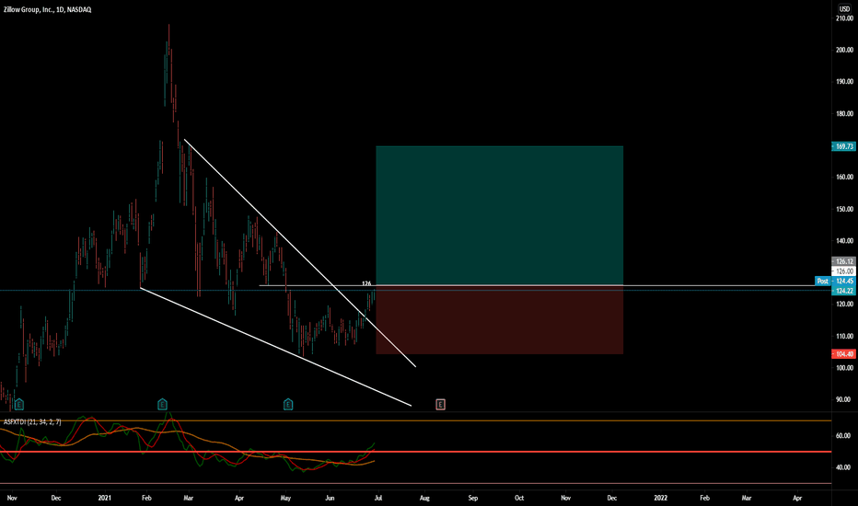Click the 90.00 price scale label
Image resolution: width=858 pixels, height=506 pixels.
click(x=843, y=399)
